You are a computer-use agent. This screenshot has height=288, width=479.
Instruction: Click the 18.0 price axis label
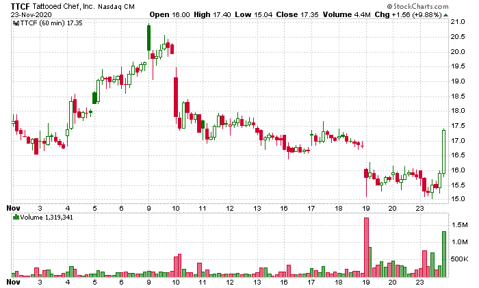click(458, 111)
